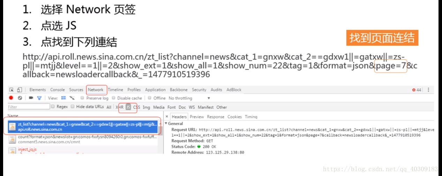
Task: Click the Status Code 200 OK line
Action: coord(194,146)
